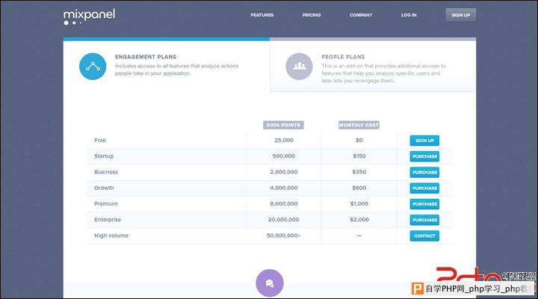Click the Data Points column header
Screen dimensions: 538x299
pyautogui.click(x=283, y=125)
